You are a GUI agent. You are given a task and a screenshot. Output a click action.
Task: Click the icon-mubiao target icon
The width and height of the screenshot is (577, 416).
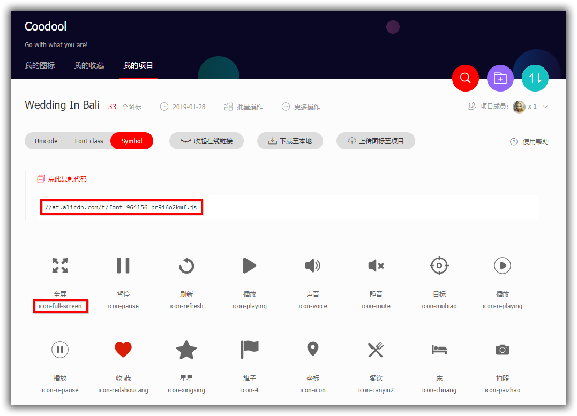pyautogui.click(x=439, y=266)
